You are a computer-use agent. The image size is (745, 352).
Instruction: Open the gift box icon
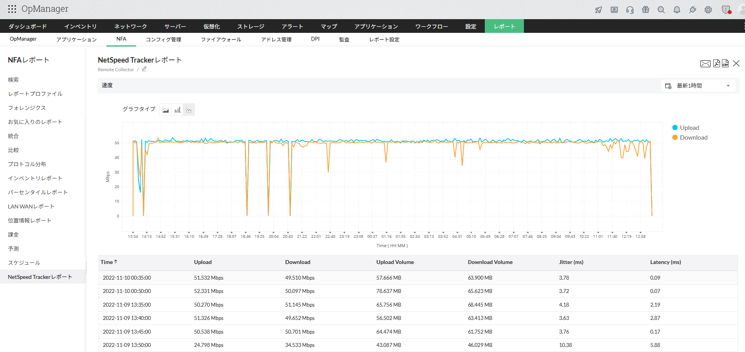coord(646,10)
